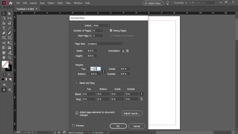Uncheck the Facing Pages checkbox

click(x=111, y=31)
